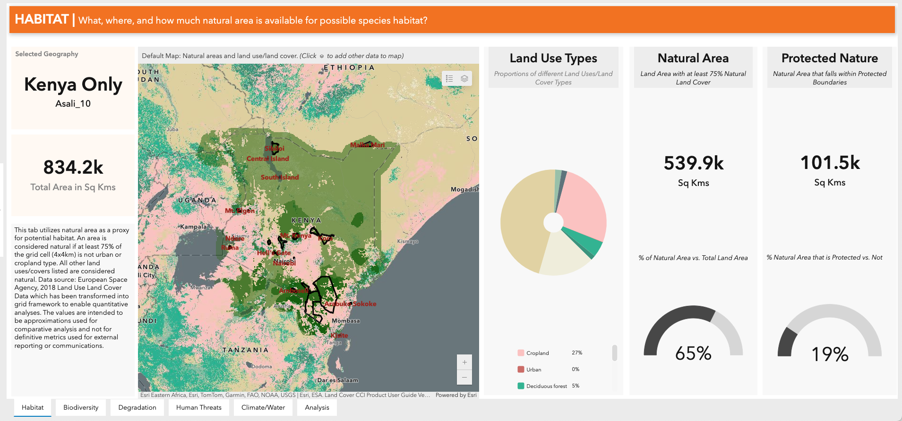Open the Analysis tab
902x421 pixels.
(x=317, y=407)
